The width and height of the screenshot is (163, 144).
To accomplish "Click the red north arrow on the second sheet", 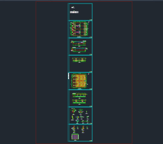I will tap(89, 22).
